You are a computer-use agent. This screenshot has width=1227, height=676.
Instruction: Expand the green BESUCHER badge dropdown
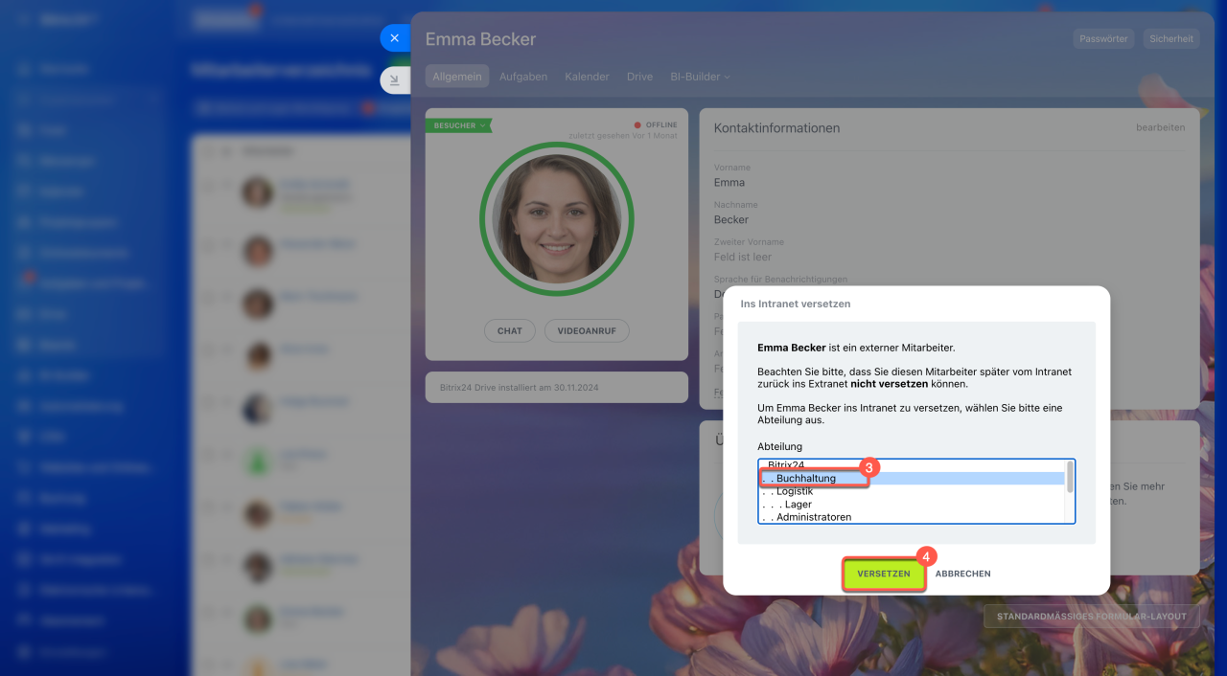[460, 125]
